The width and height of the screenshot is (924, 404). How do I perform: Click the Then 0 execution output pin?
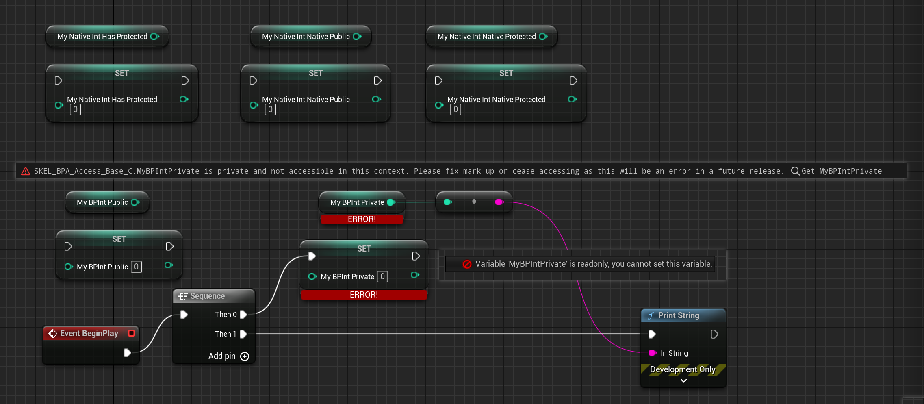[x=243, y=315]
